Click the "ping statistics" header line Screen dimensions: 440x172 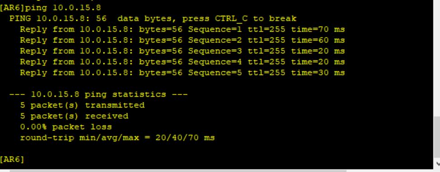pyautogui.click(x=98, y=94)
